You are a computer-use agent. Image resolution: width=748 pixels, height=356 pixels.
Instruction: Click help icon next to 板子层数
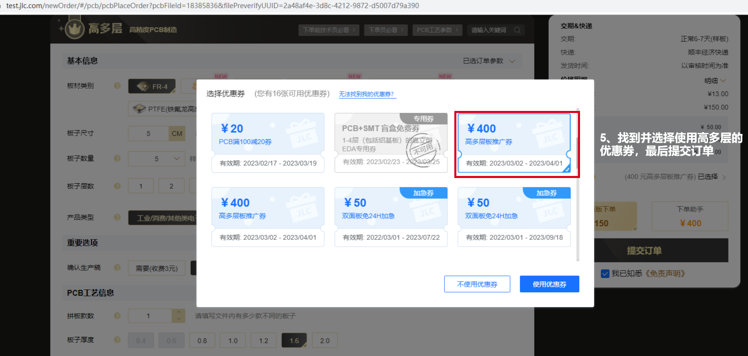tap(117, 186)
